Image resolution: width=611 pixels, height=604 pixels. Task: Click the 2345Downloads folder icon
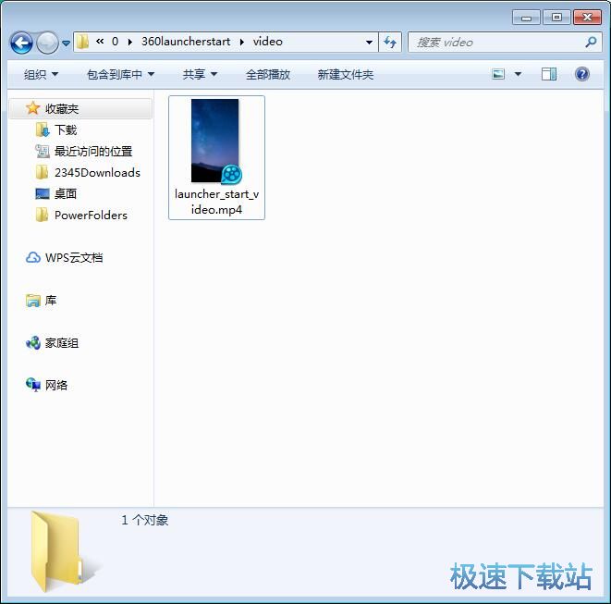43,172
